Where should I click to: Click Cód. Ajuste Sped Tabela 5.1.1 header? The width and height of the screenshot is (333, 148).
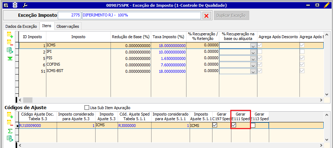[135, 117]
